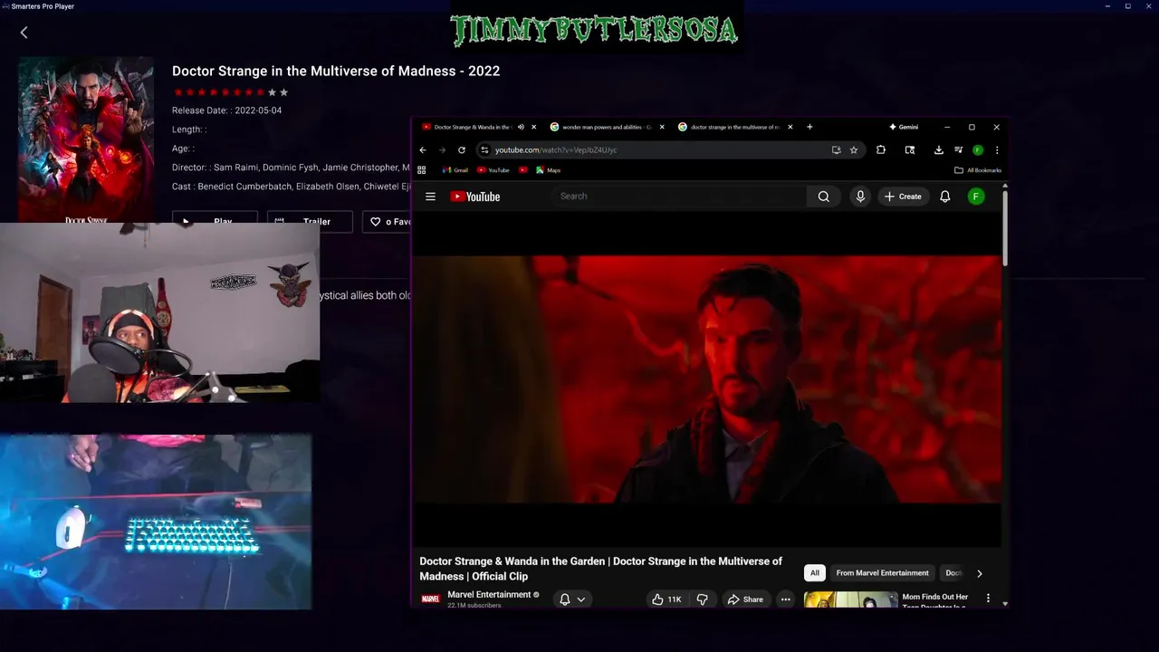
Task: Open 'Mom Finds Out Her' video thumbnail
Action: [x=850, y=600]
